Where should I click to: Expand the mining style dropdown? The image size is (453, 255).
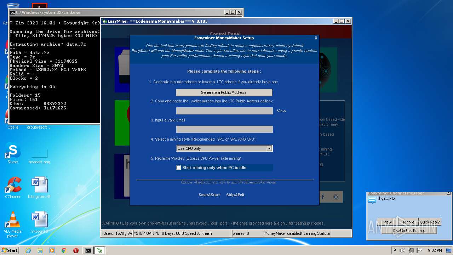pyautogui.click(x=269, y=148)
